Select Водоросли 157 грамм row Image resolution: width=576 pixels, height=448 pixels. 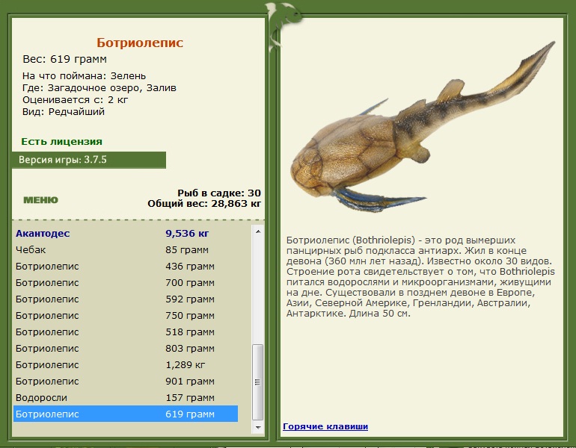click(126, 398)
